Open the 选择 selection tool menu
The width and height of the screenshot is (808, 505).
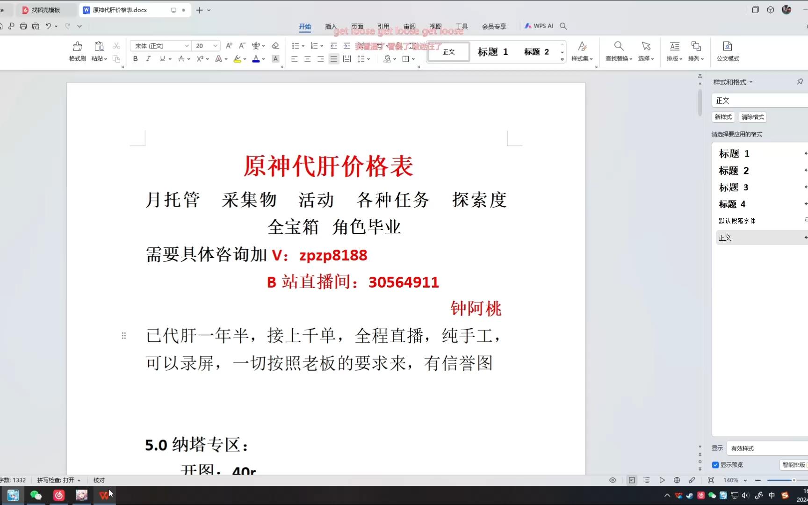click(x=646, y=51)
